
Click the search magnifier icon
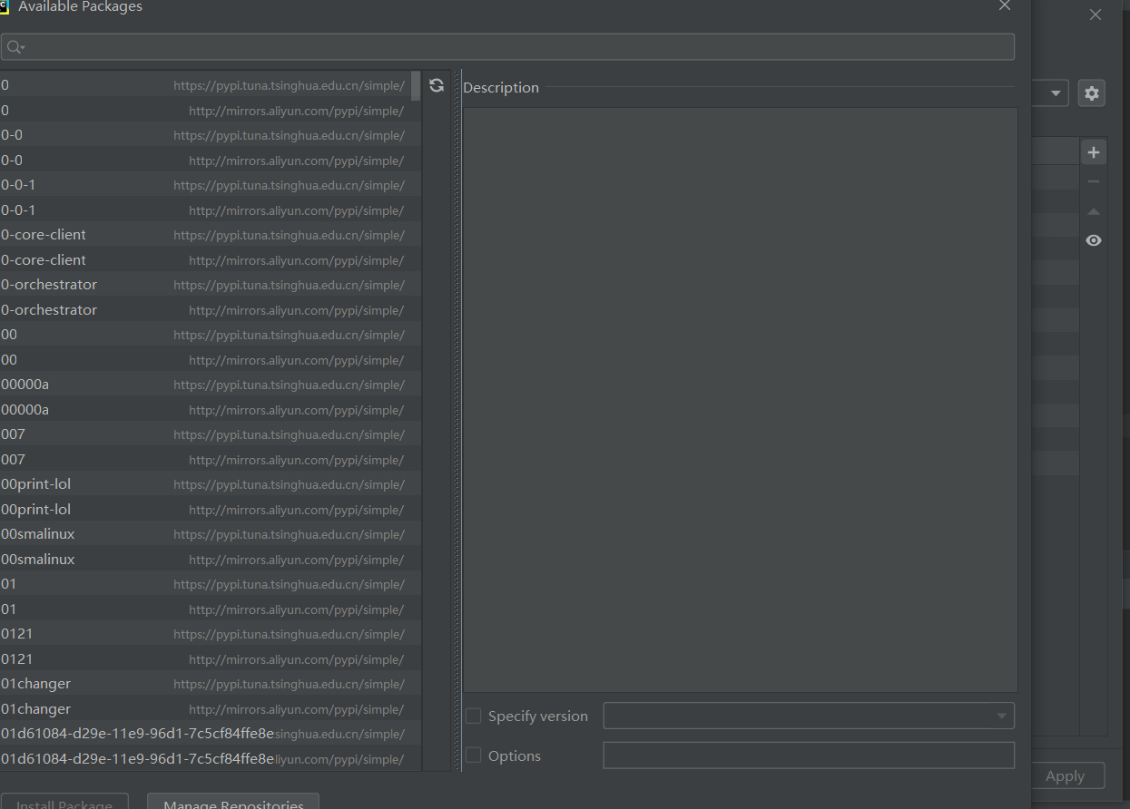pyautogui.click(x=15, y=46)
